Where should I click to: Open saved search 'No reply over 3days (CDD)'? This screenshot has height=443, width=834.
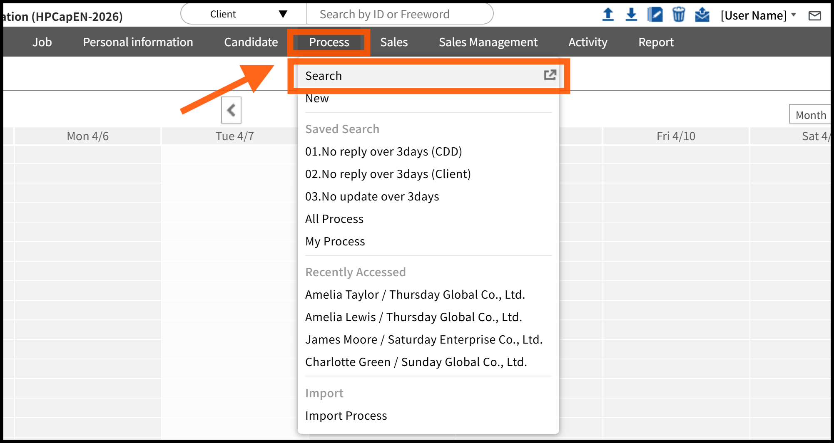point(383,151)
